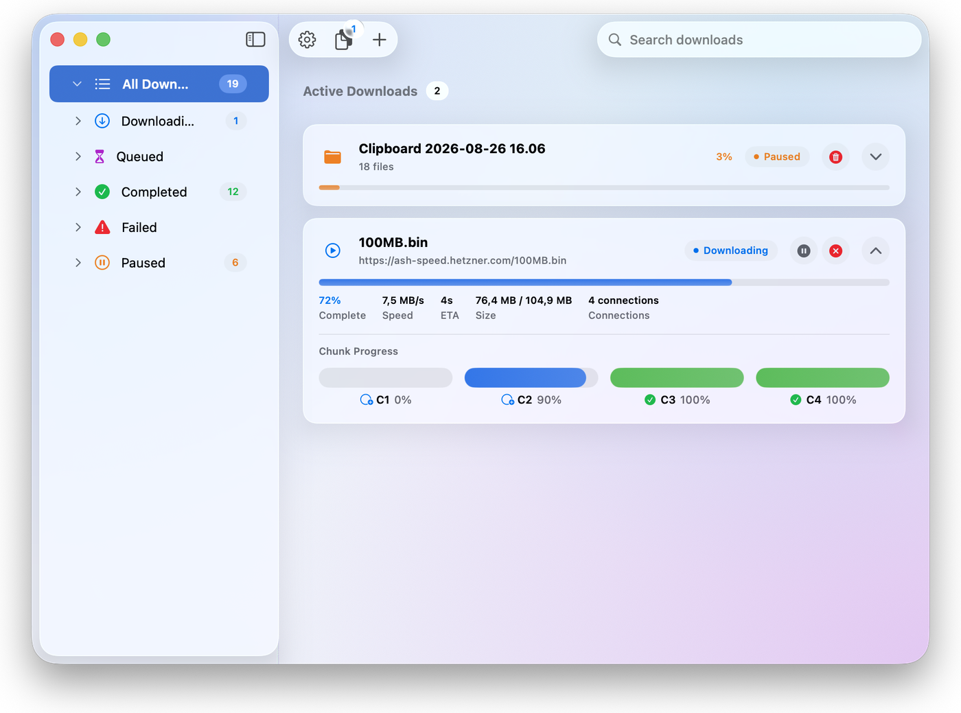Click the 100MB.bin blue progress bar
961x713 pixels.
[x=604, y=282]
